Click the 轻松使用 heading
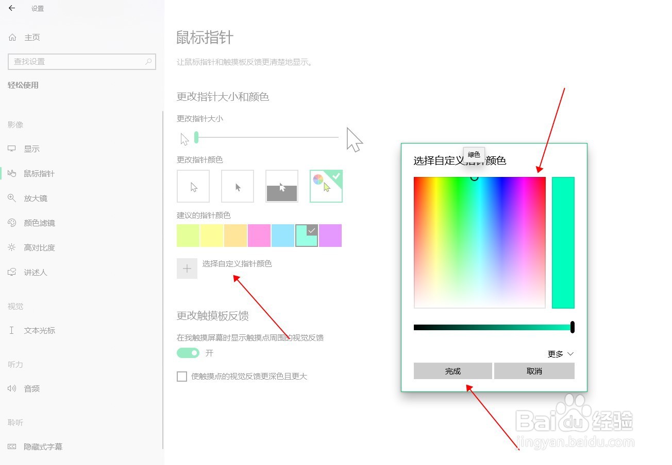 pyautogui.click(x=23, y=85)
